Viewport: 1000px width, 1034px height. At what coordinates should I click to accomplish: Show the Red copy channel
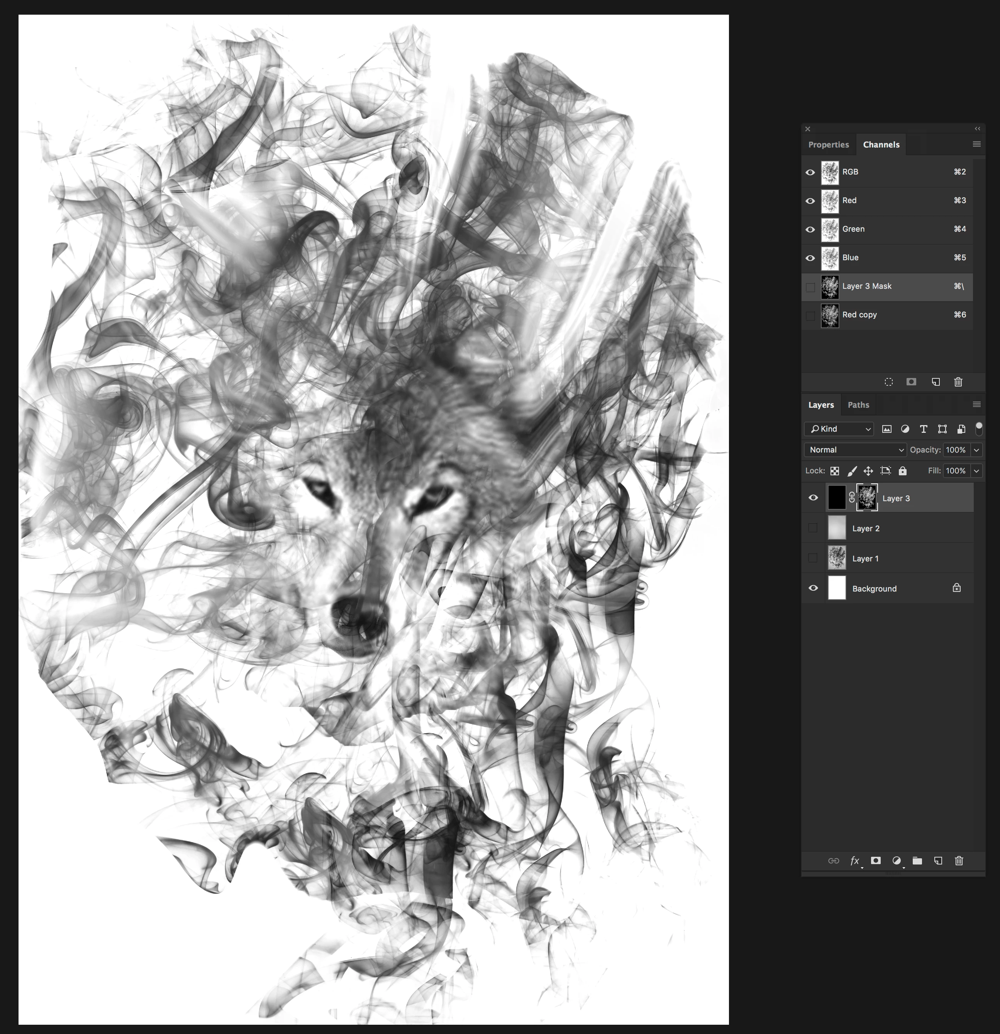pos(811,315)
